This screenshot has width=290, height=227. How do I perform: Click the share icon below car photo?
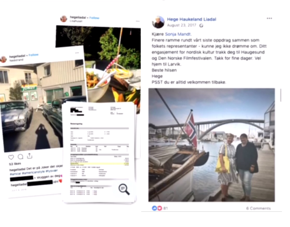point(29,156)
